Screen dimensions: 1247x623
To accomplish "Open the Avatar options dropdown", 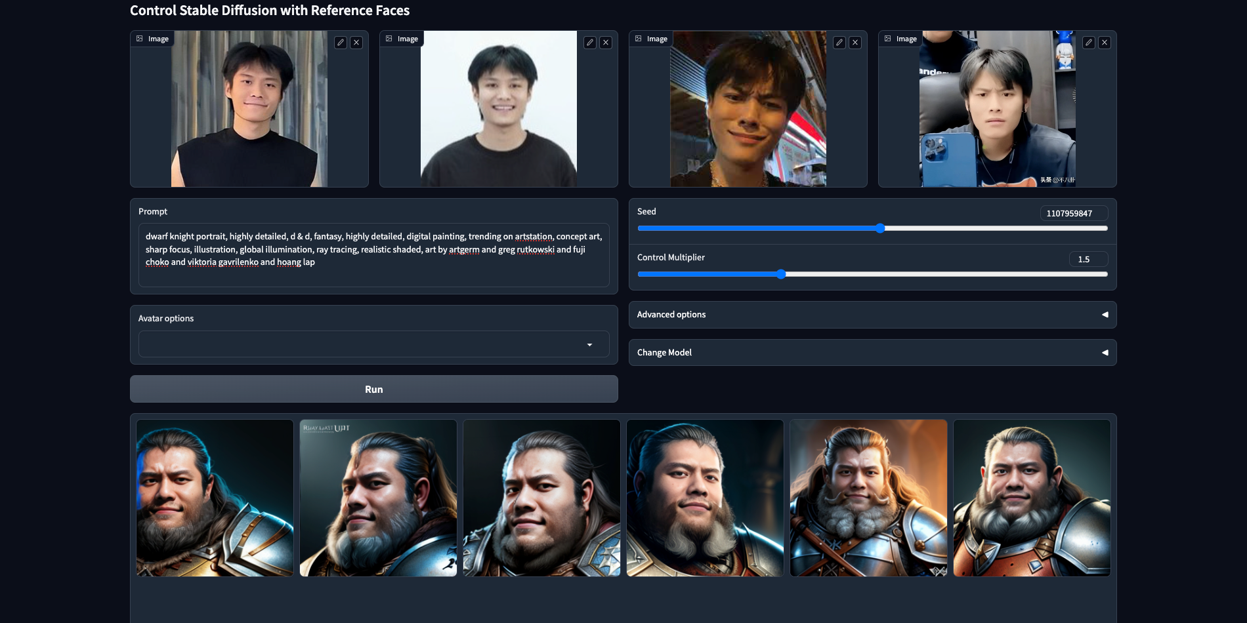I will (x=374, y=344).
